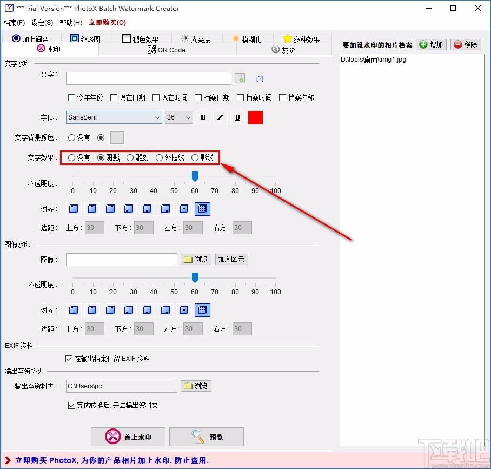Switch to the 模糊化 tab
Viewport: 491px width, 469px height.
click(247, 39)
